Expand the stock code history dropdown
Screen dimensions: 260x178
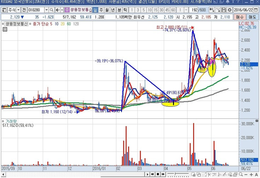47,10
